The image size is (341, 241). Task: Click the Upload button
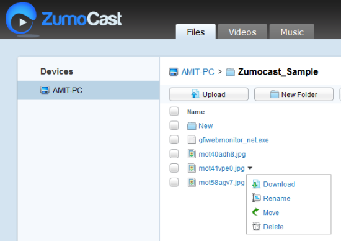pyautogui.click(x=209, y=94)
